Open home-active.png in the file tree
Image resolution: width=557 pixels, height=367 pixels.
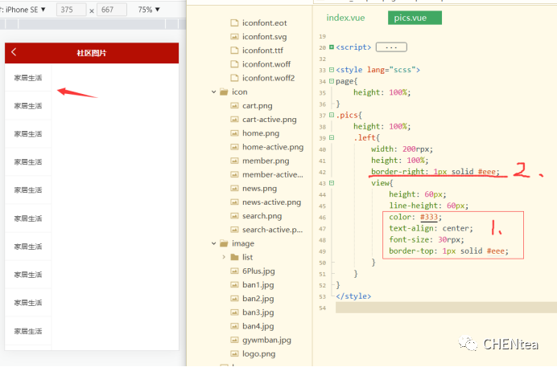click(272, 147)
